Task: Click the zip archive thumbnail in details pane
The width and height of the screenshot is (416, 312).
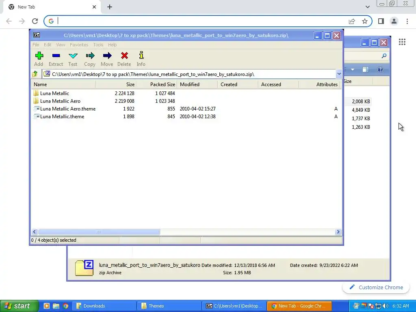Action: 84,268
